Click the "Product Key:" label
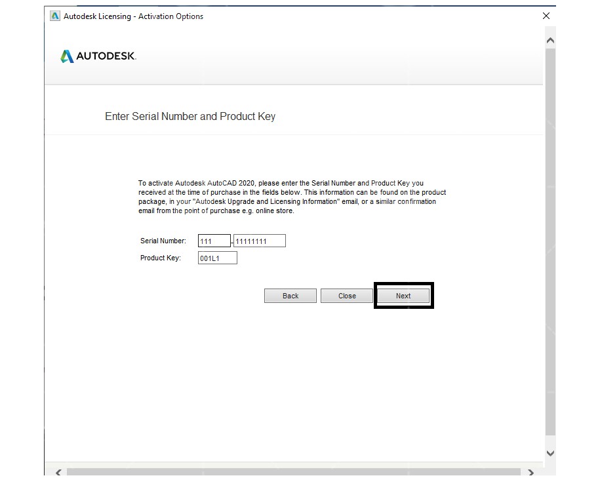Viewport: 600px width, 480px height. point(161,258)
